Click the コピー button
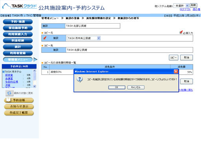 point(174,57)
